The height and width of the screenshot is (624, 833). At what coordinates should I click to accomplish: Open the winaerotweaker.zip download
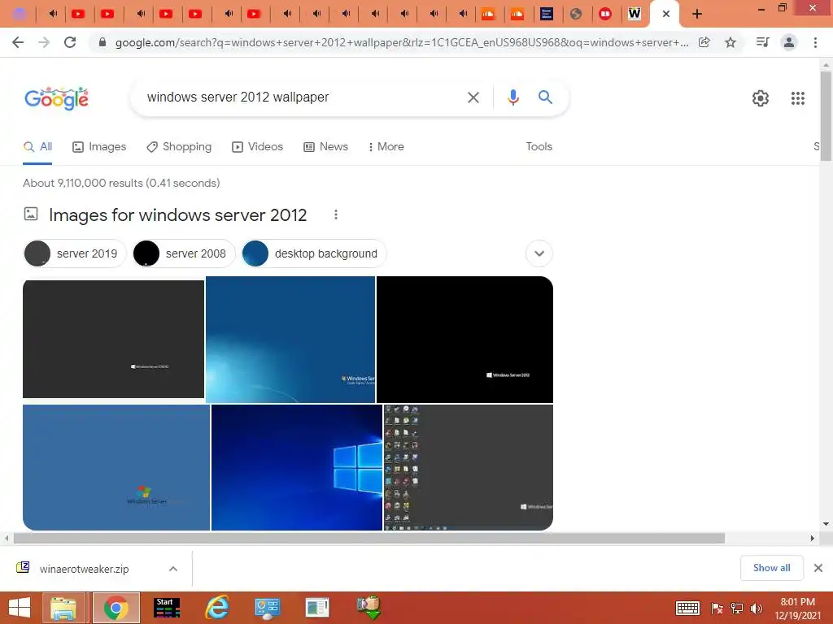[x=84, y=569]
